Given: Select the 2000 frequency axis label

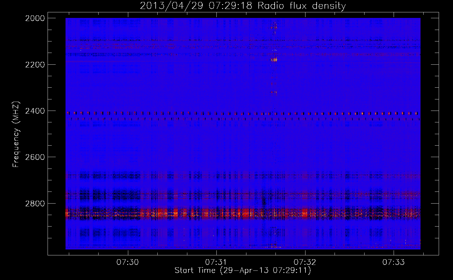Looking at the screenshot, I should (35, 18).
